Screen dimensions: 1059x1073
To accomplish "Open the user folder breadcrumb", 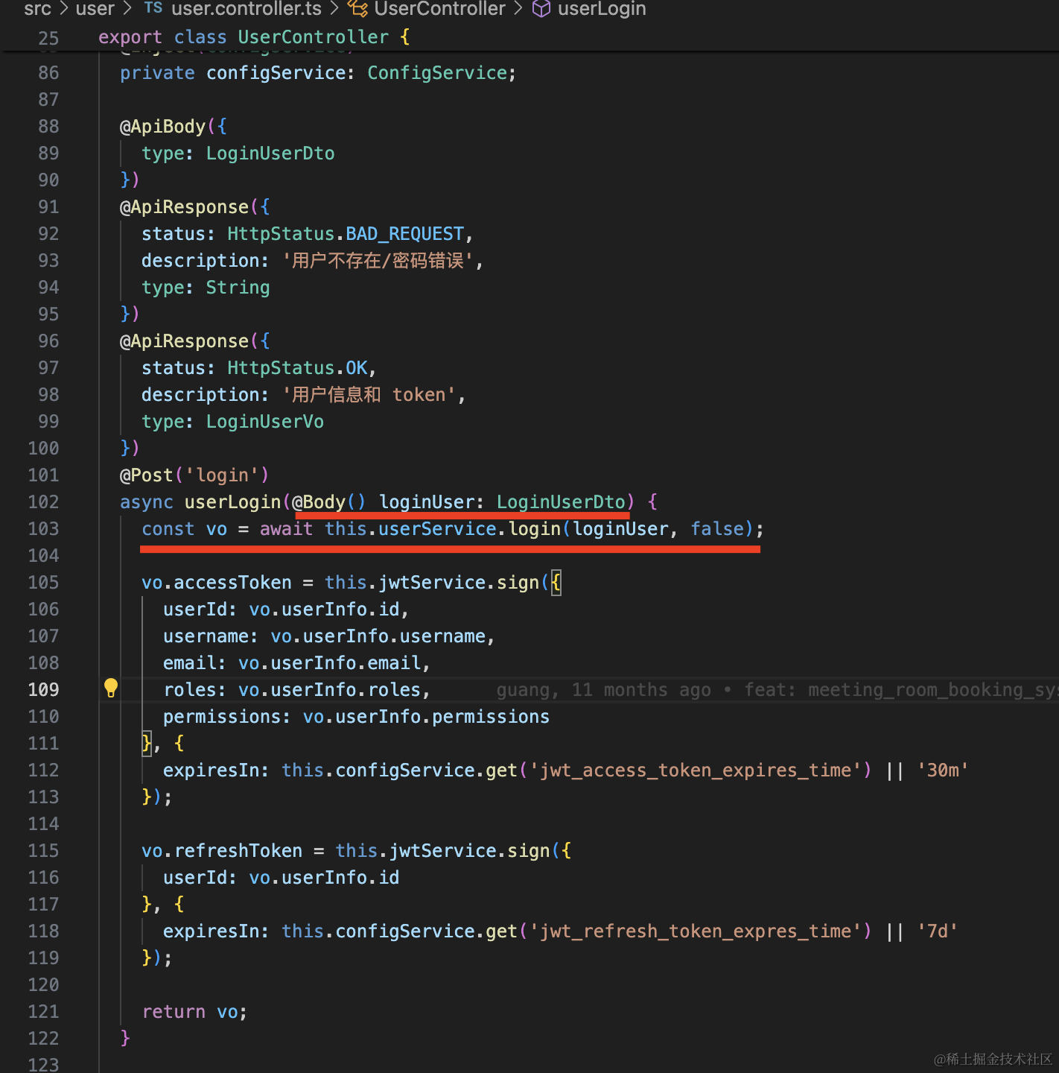I will coord(95,9).
